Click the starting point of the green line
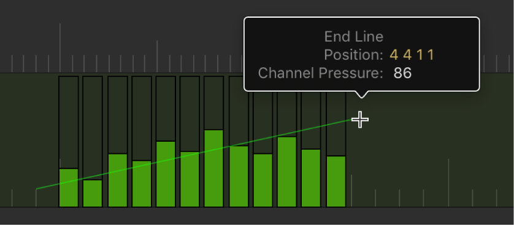Image resolution: width=514 pixels, height=226 pixels. point(37,189)
